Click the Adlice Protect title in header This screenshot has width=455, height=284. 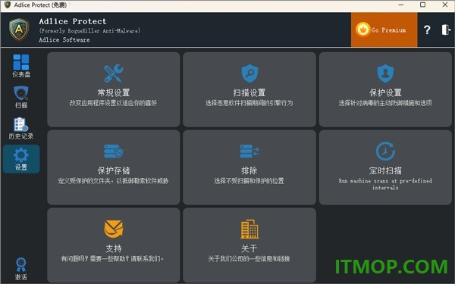pos(73,21)
